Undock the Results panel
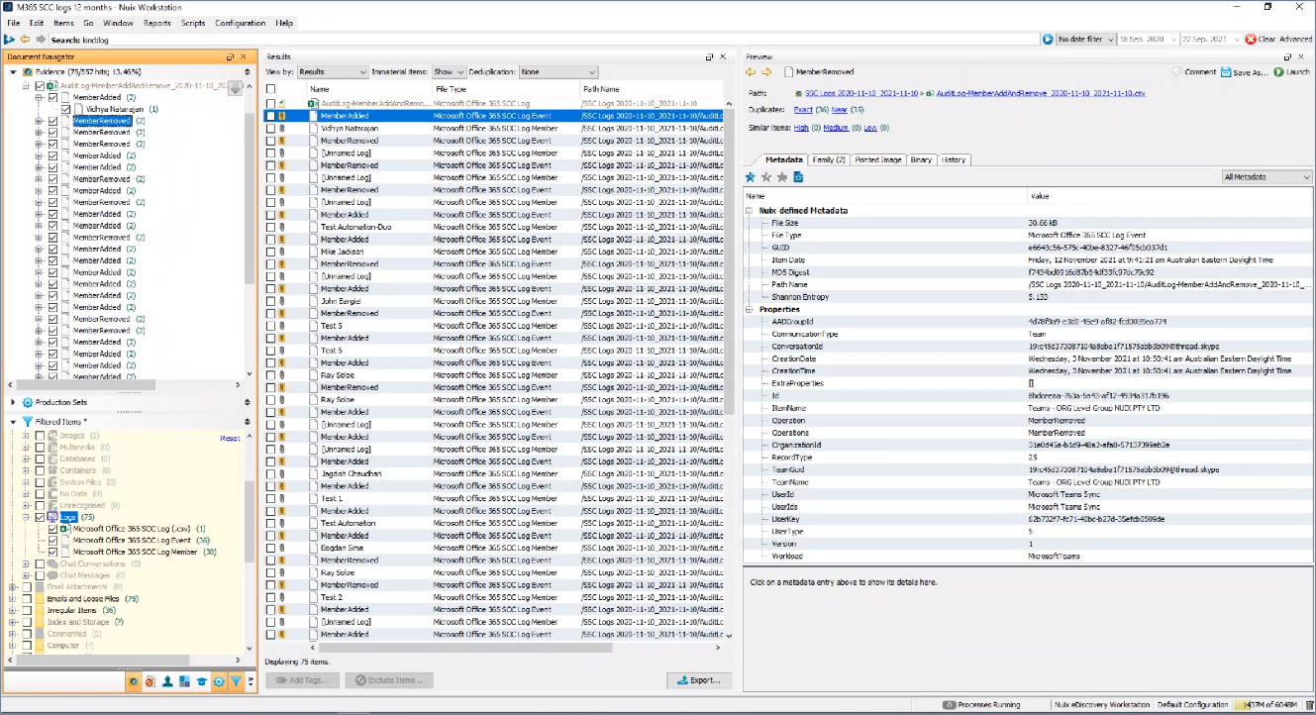1316x715 pixels. [709, 56]
